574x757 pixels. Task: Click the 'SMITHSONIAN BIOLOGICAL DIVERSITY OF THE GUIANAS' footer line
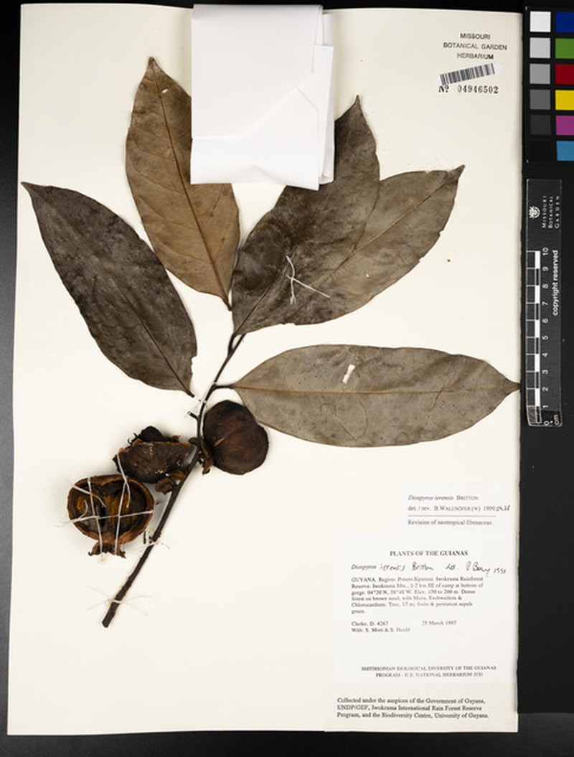[428, 668]
